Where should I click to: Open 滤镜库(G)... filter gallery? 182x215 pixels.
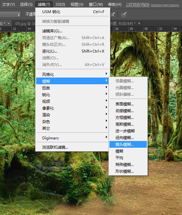coord(73,31)
